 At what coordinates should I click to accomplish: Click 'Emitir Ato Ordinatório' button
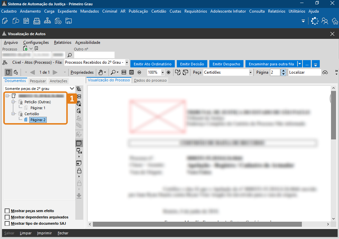(x=153, y=64)
